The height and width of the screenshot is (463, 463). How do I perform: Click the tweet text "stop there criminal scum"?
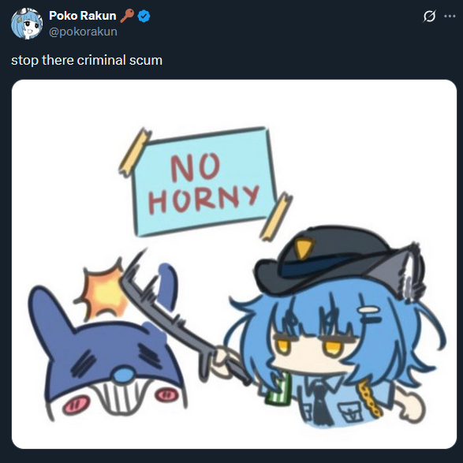pyautogui.click(x=87, y=60)
